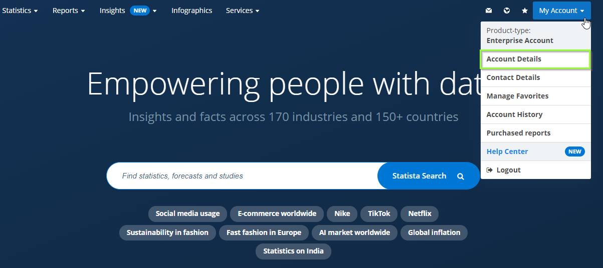The width and height of the screenshot is (603, 268).
Task: Choose AI market worldwide tag
Action: (x=354, y=232)
